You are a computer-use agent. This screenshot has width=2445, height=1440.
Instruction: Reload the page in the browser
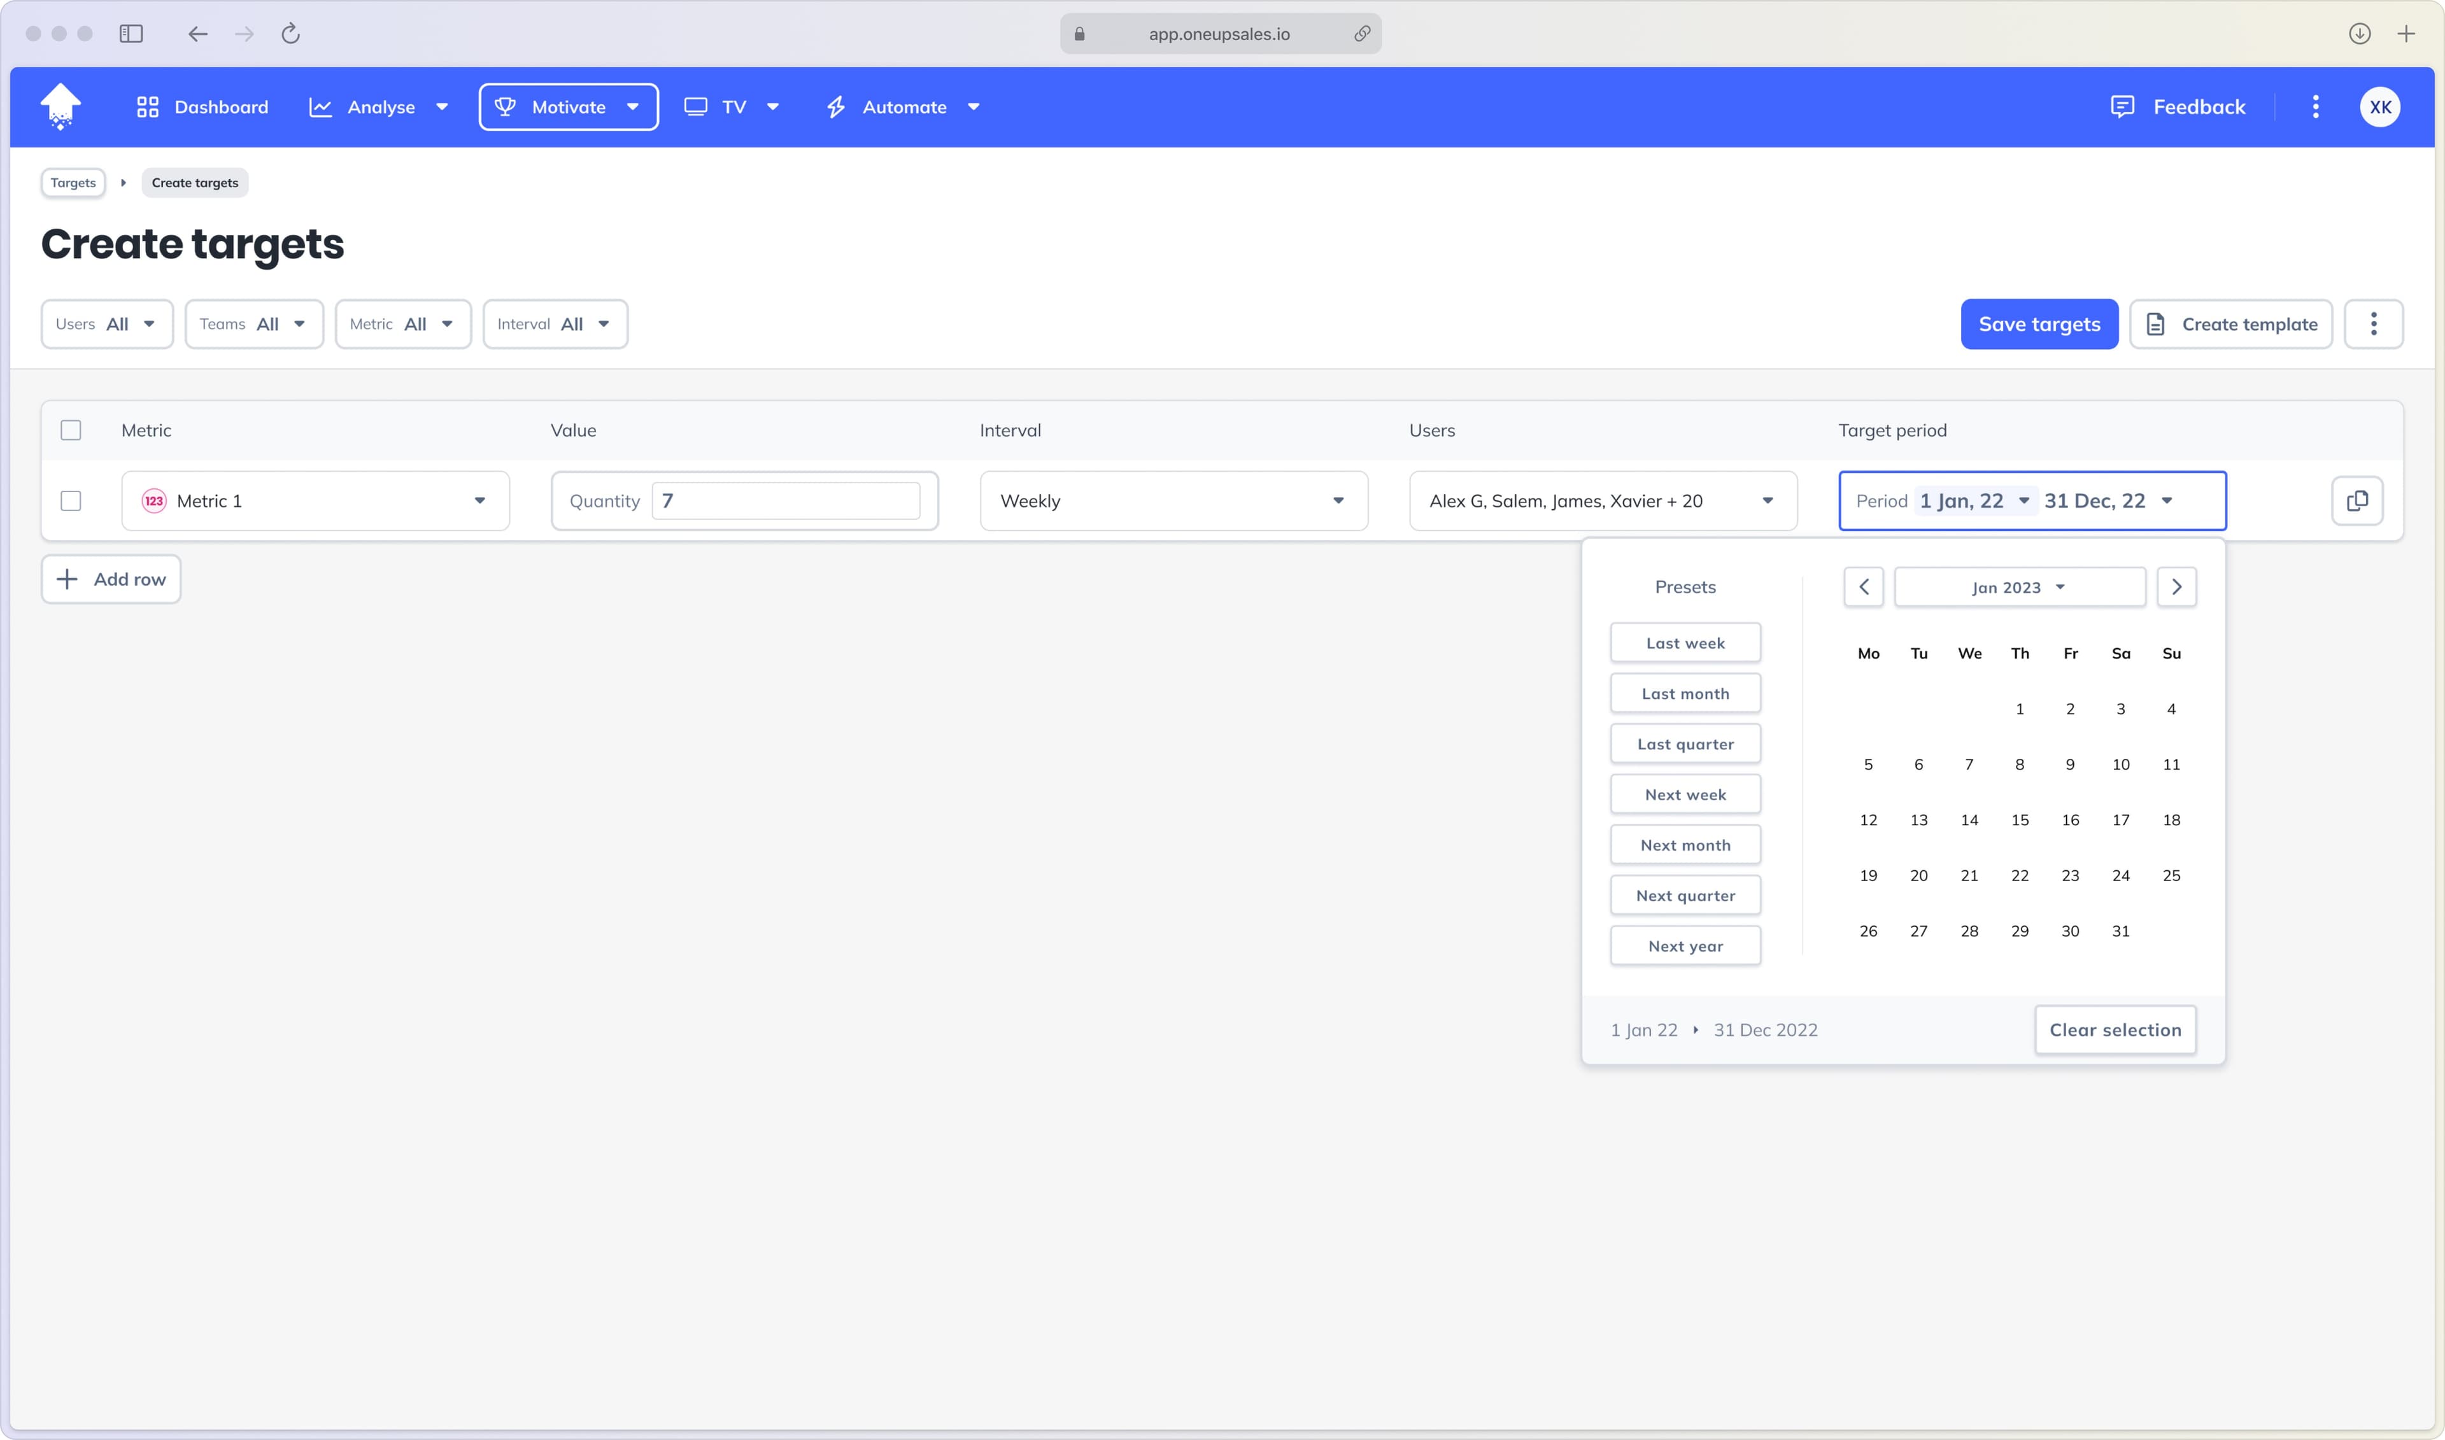(x=290, y=34)
